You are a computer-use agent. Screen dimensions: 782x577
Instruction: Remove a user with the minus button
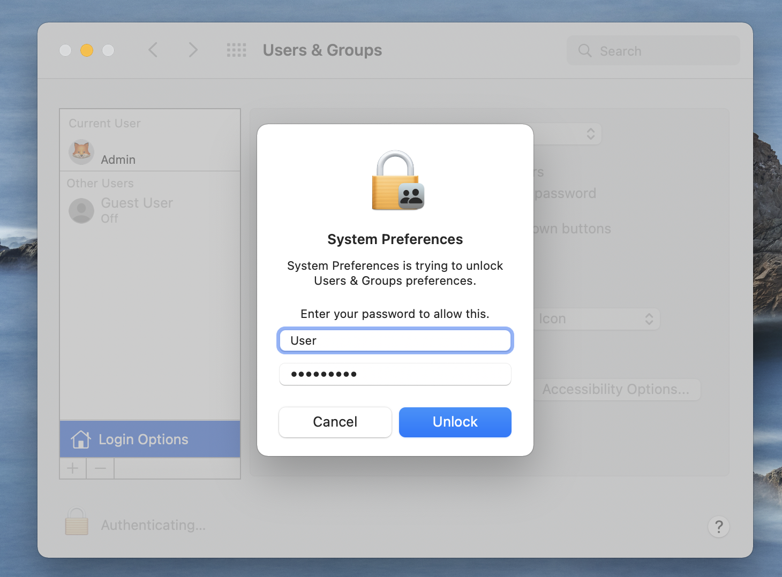(100, 468)
